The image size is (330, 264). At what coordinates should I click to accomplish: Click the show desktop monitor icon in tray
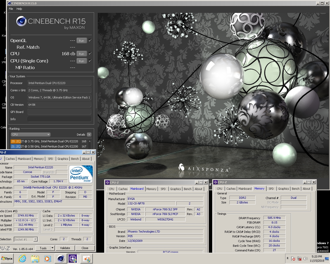pyautogui.click(x=327, y=259)
